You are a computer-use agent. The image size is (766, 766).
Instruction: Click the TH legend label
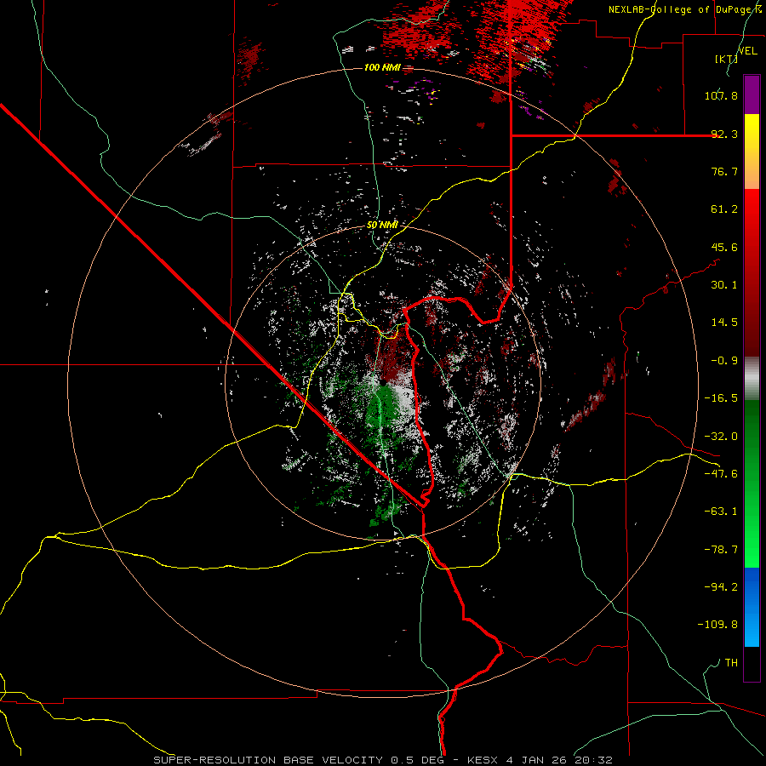(731, 663)
